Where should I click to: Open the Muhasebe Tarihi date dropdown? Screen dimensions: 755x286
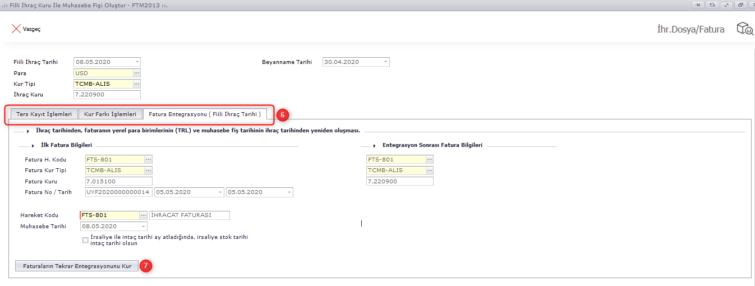(x=144, y=227)
